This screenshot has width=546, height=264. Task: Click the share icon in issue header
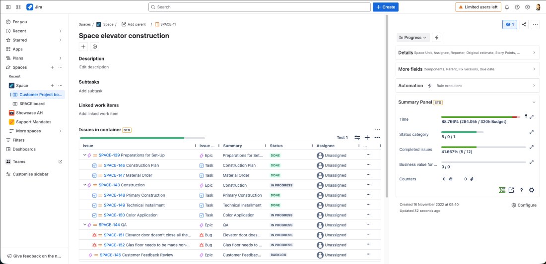click(524, 24)
